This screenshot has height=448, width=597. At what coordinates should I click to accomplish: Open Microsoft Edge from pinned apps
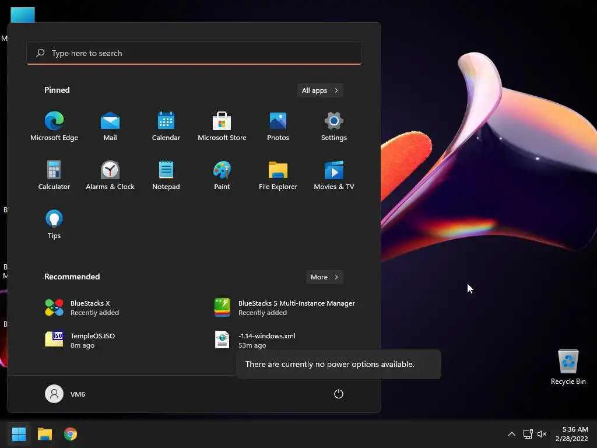54,127
